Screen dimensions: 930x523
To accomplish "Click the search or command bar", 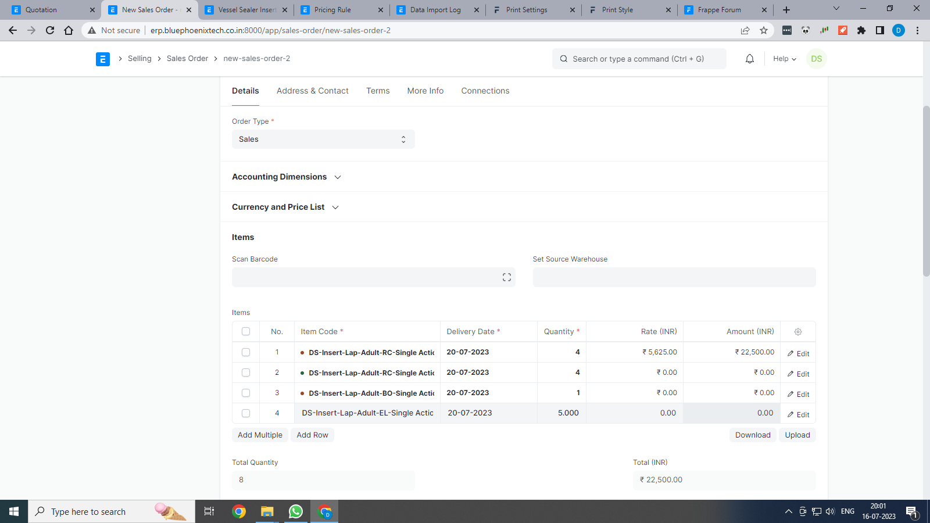I will click(x=639, y=59).
